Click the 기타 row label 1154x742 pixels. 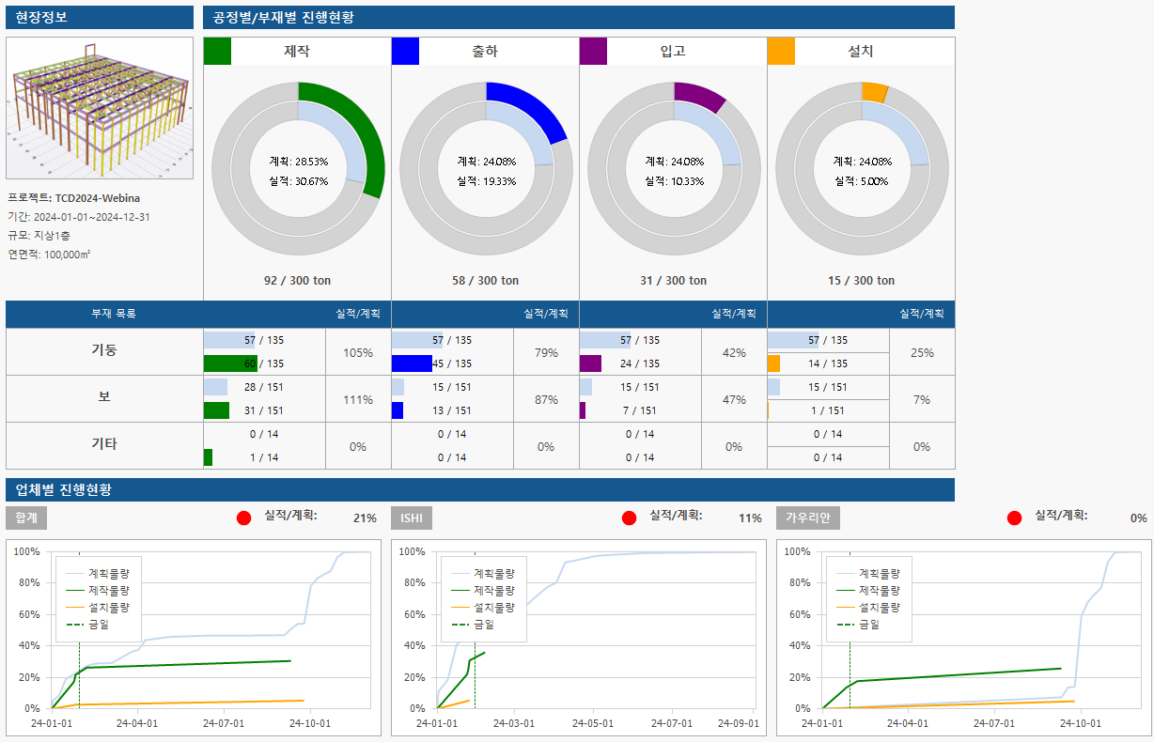[x=104, y=444]
